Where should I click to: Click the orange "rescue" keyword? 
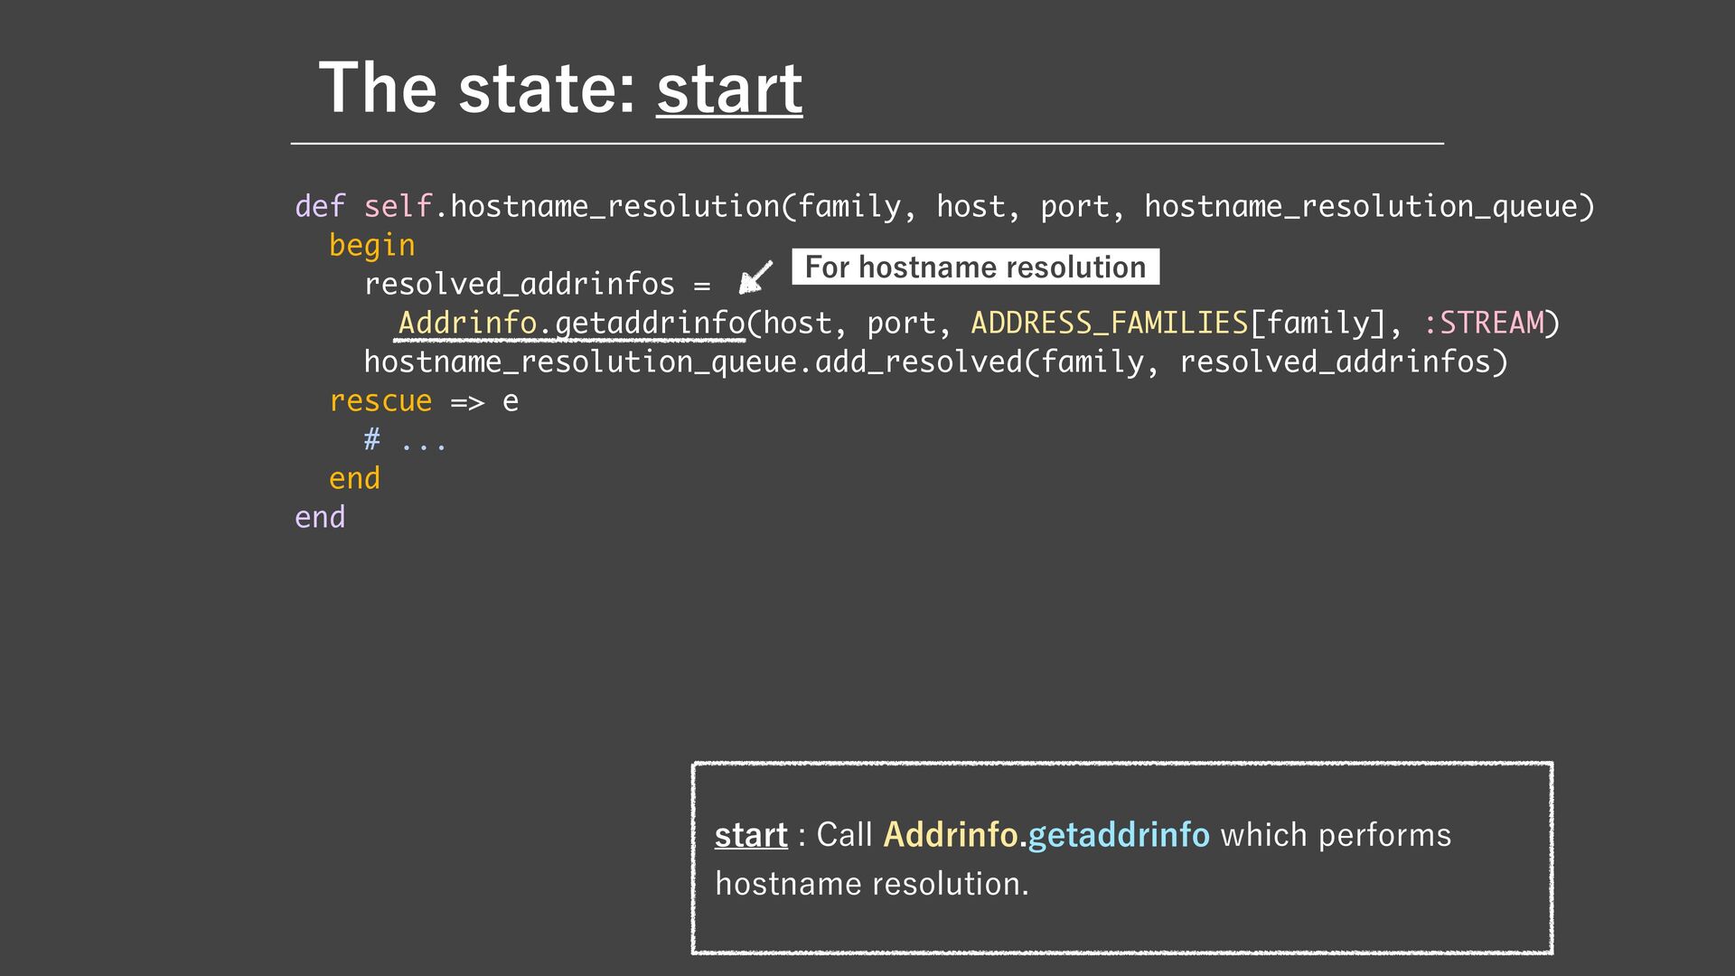[380, 401]
